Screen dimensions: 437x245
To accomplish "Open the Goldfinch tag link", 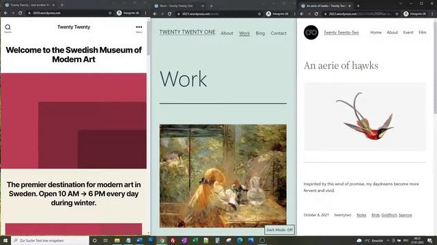I will coord(389,215).
